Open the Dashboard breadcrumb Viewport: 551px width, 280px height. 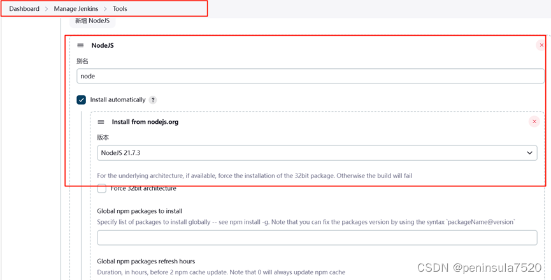tap(24, 9)
